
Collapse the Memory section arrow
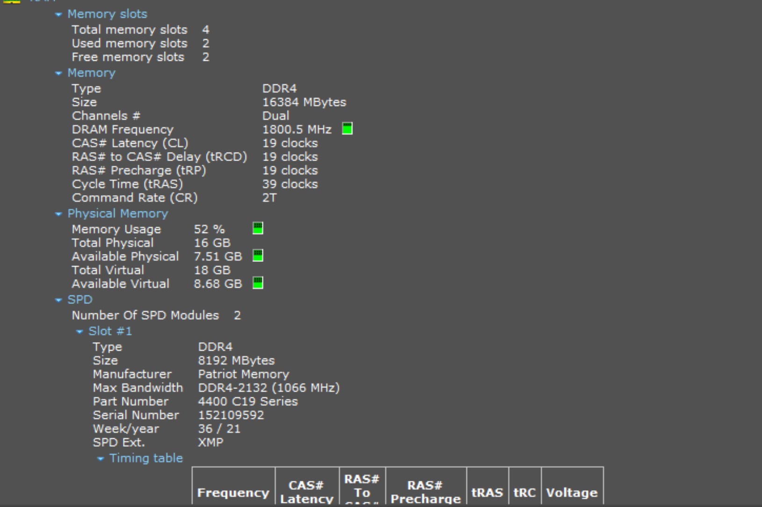click(x=58, y=73)
